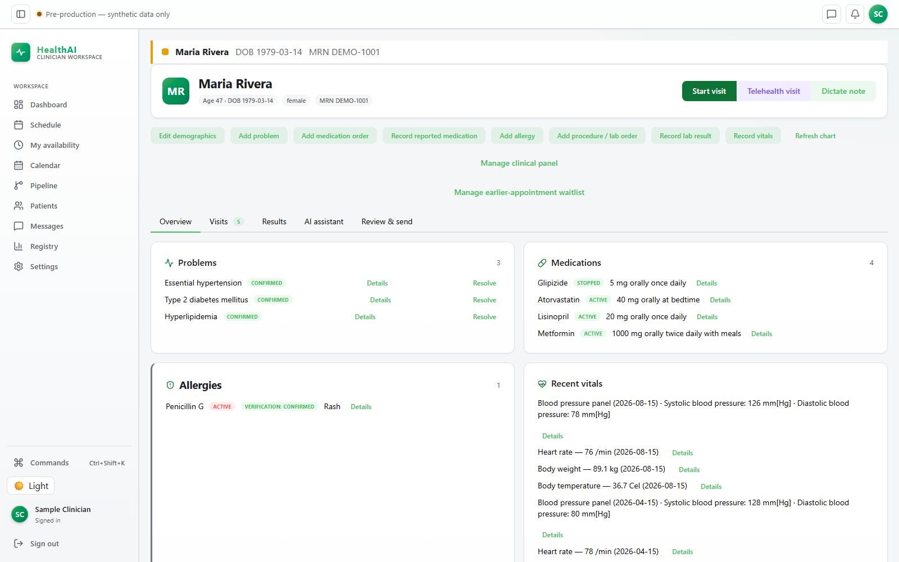Toggle the Light theme switch
This screenshot has width=899, height=562.
(x=31, y=486)
